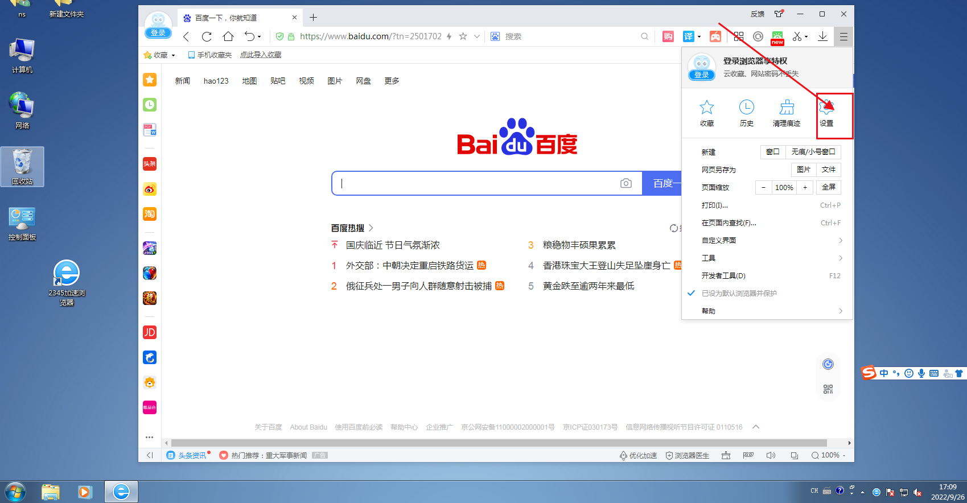The height and width of the screenshot is (503, 967).
Task: Open the Windows Start button
Action: coord(15,492)
